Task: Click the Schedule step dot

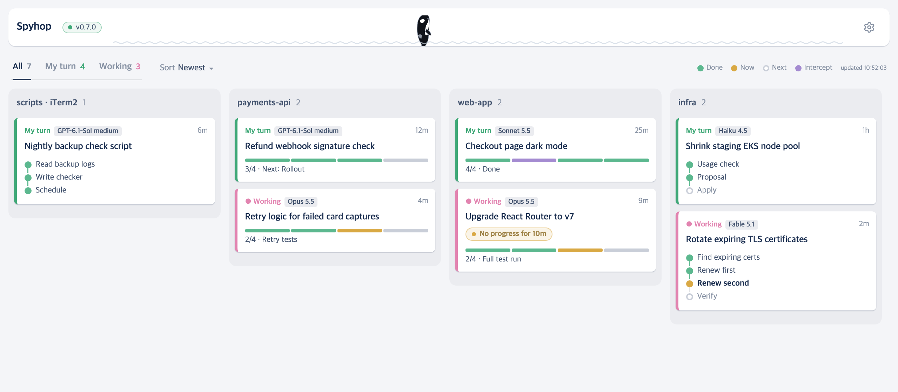Action: (x=28, y=190)
